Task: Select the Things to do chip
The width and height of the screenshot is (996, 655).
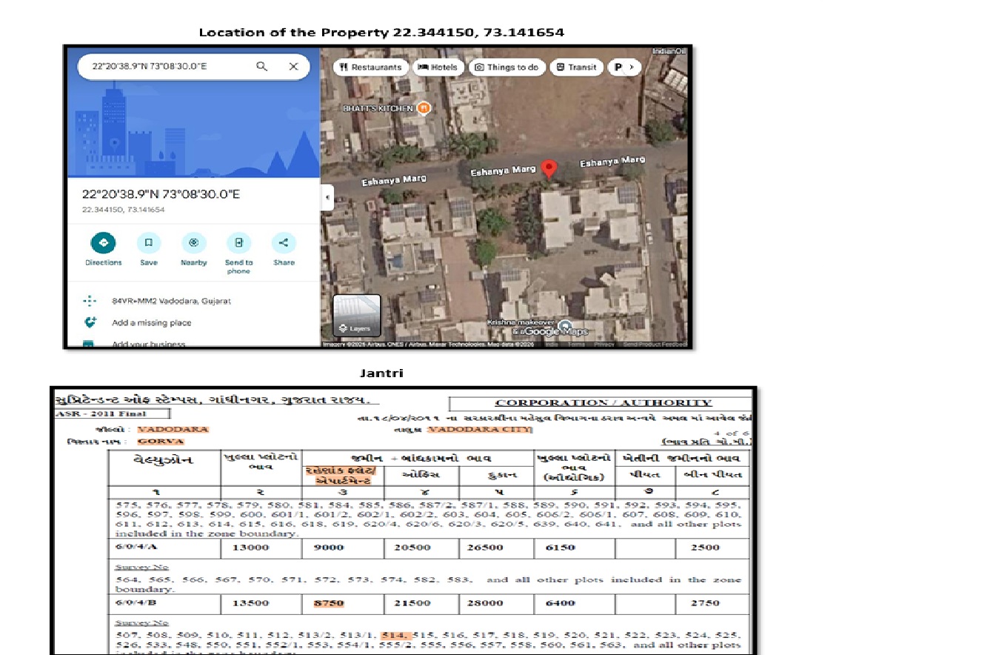Action: 507,67
